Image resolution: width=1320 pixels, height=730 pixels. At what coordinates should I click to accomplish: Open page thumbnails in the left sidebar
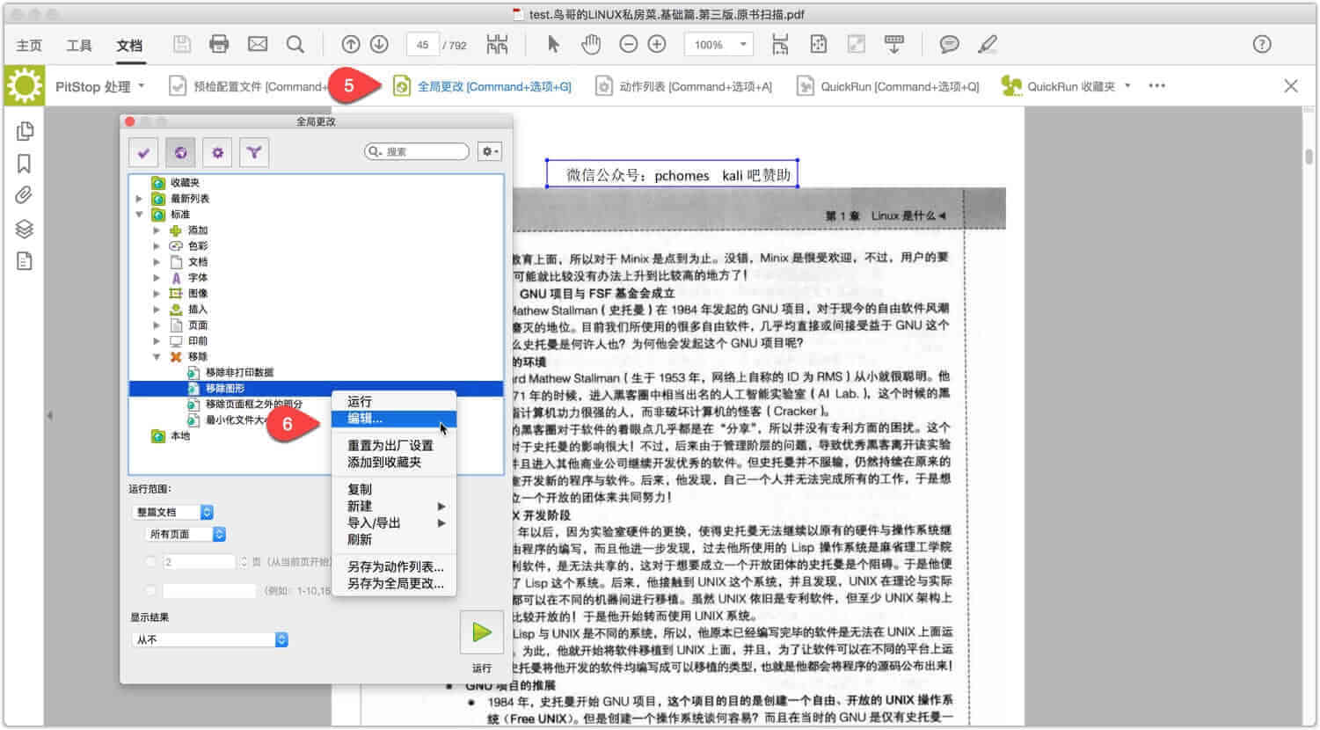point(25,131)
